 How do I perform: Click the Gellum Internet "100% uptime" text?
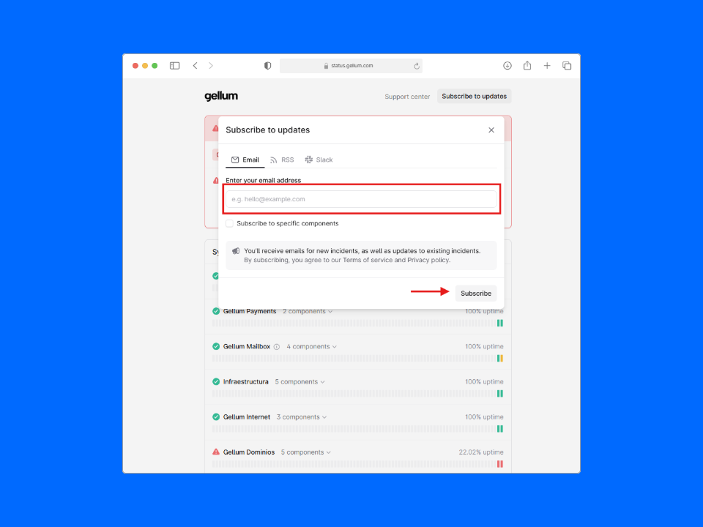pyautogui.click(x=484, y=416)
